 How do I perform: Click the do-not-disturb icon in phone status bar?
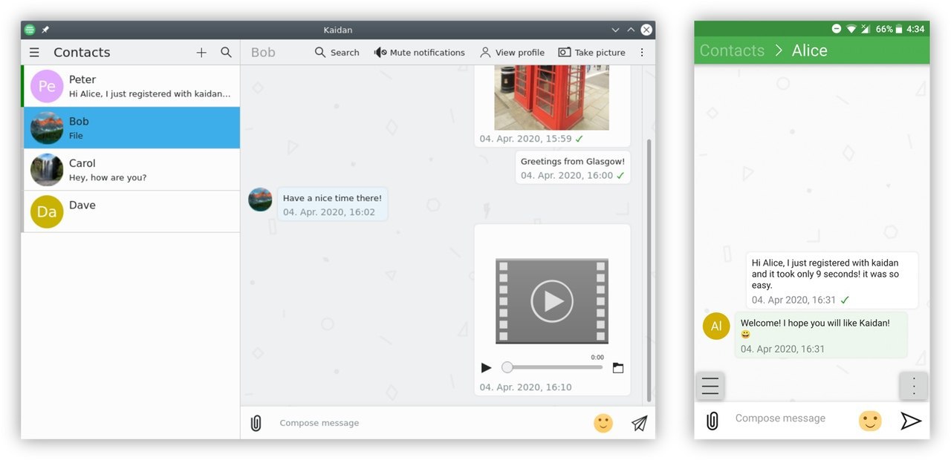[837, 29]
